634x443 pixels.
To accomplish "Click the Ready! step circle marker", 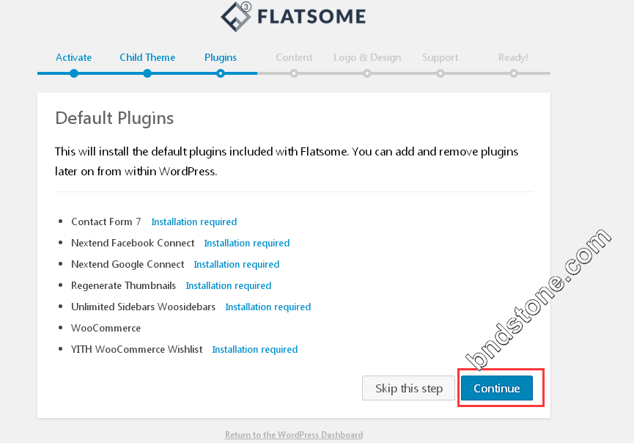I will pos(514,73).
